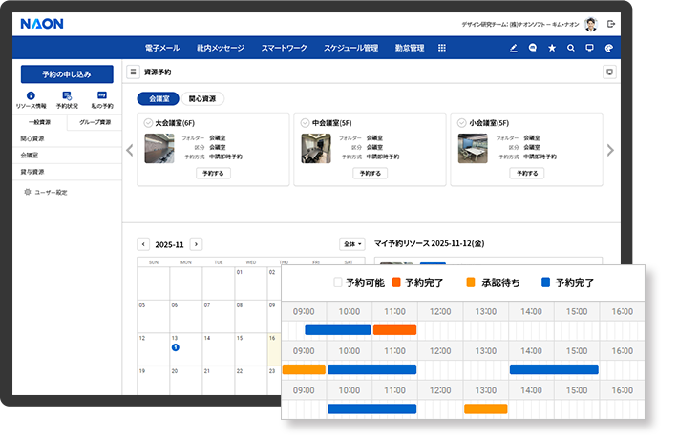Viewport: 678px width, 439px height.
Task: Check the 小会議室(5F) selection circle
Action: click(461, 123)
